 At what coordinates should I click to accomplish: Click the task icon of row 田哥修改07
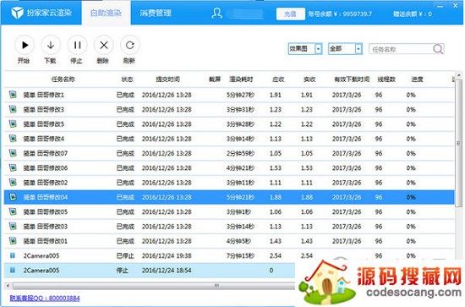13,153
